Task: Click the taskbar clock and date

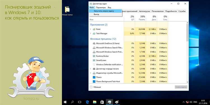Action: 203,102
